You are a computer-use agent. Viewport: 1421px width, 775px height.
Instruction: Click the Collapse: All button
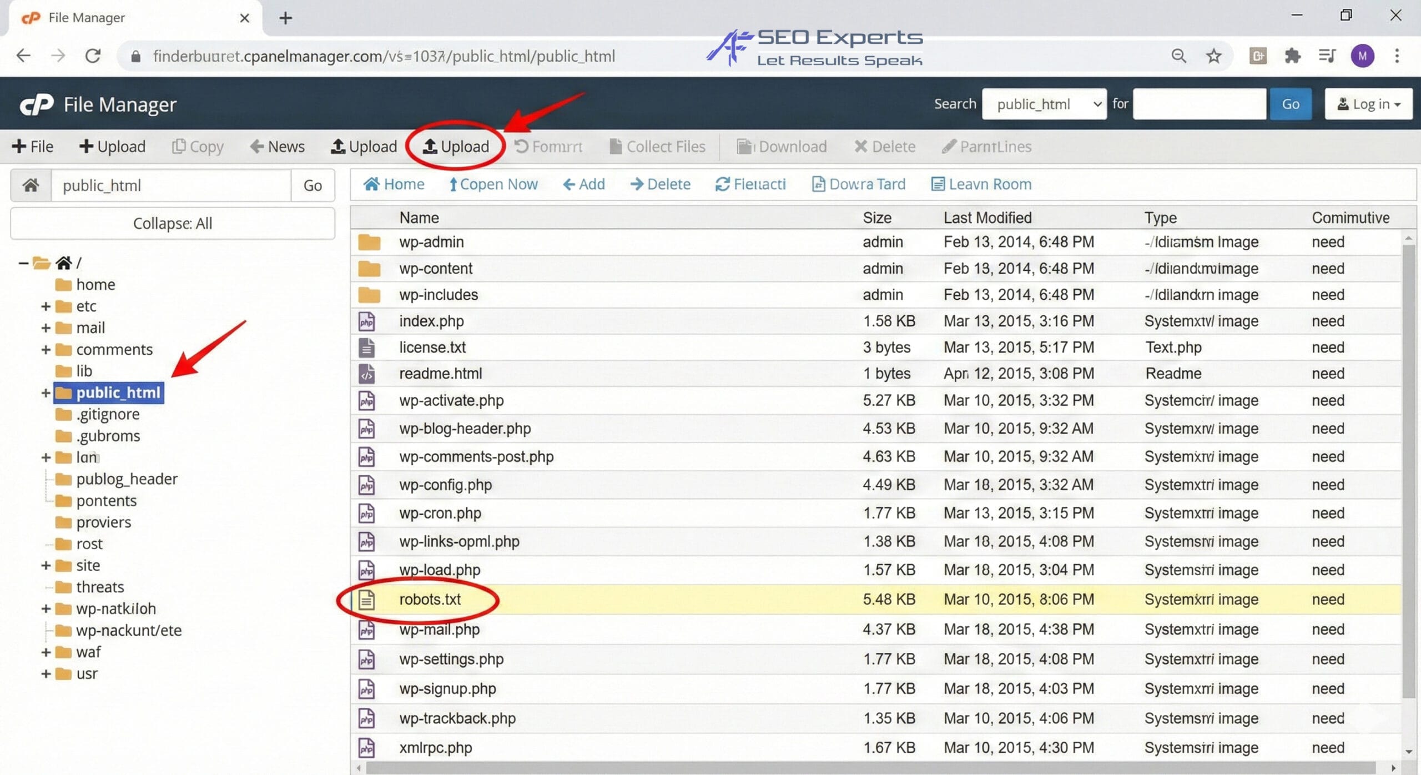click(x=172, y=223)
